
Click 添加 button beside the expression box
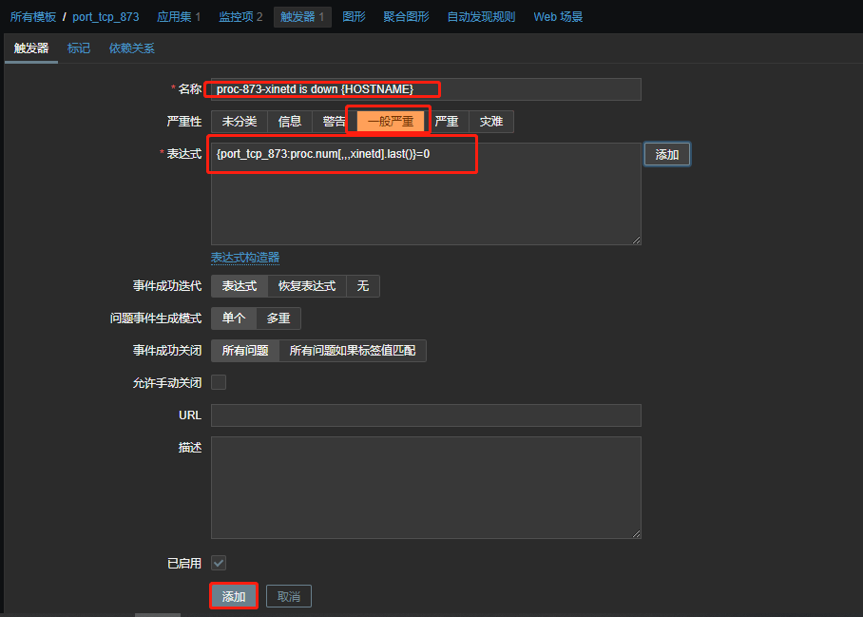[x=667, y=155]
